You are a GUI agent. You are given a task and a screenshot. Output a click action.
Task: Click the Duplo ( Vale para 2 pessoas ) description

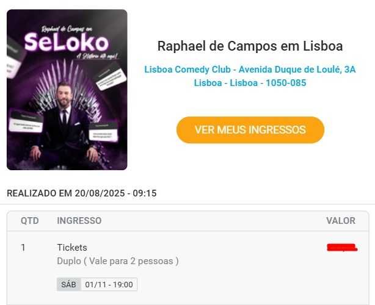[x=118, y=261]
